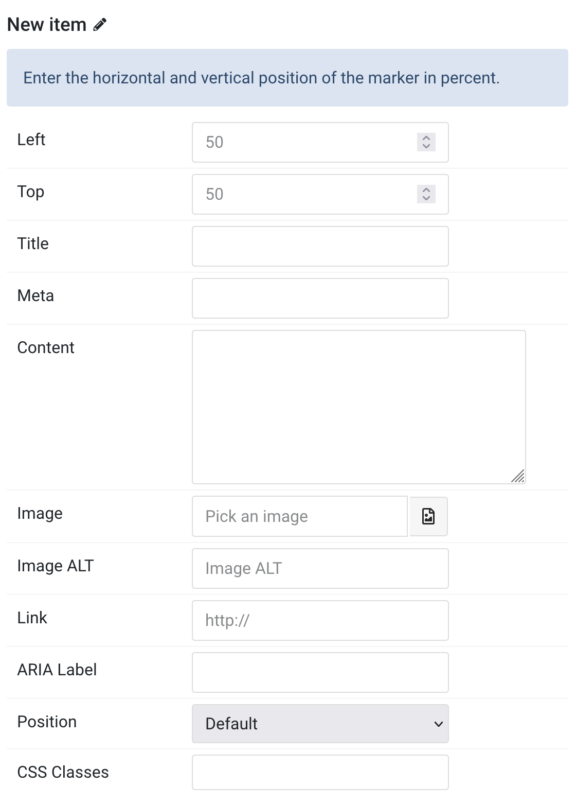576x805 pixels.
Task: Click the pencil edit icon beside New item
Action: [100, 25]
